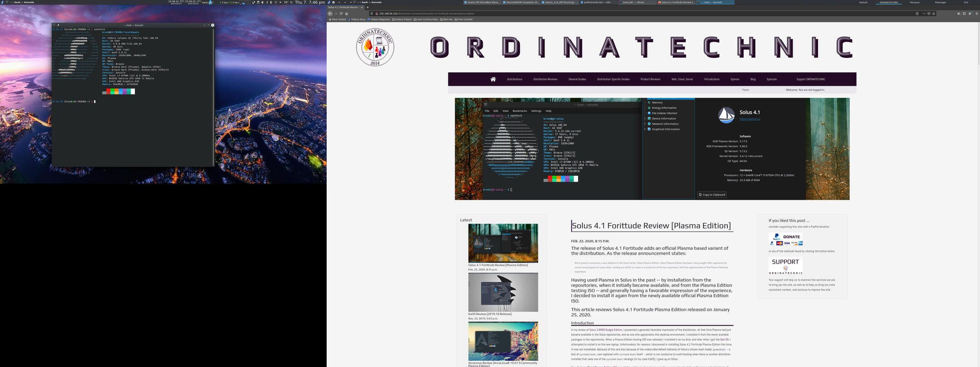Open the General Guides nav item
Image resolution: width=980 pixels, height=367 pixels.
point(577,79)
